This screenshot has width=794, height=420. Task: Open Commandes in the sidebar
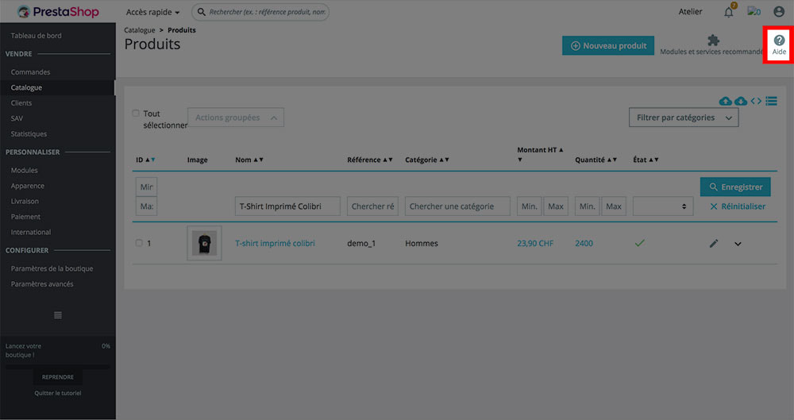click(30, 72)
